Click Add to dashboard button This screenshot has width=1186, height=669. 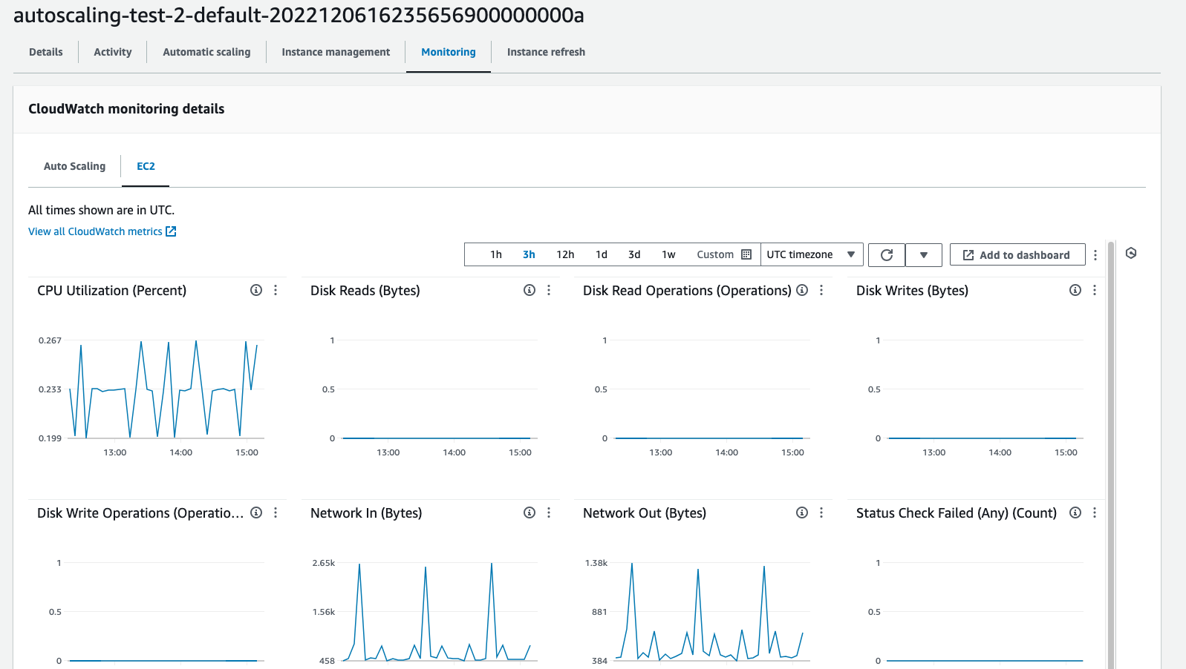point(1017,254)
